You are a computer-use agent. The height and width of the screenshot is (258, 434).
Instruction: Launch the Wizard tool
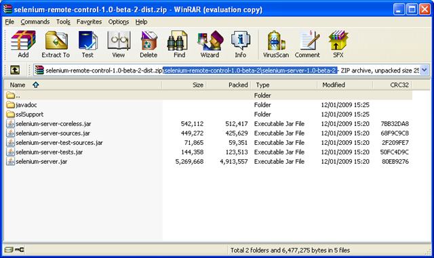point(210,41)
